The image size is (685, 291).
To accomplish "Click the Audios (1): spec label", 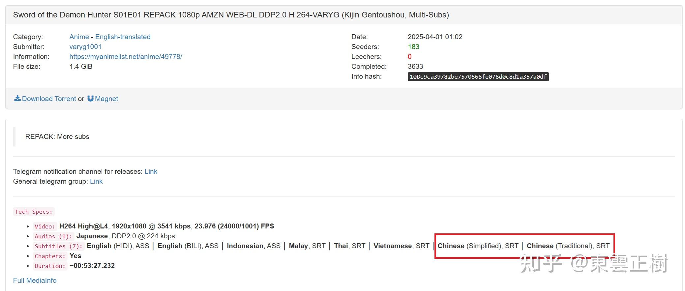I will point(53,236).
